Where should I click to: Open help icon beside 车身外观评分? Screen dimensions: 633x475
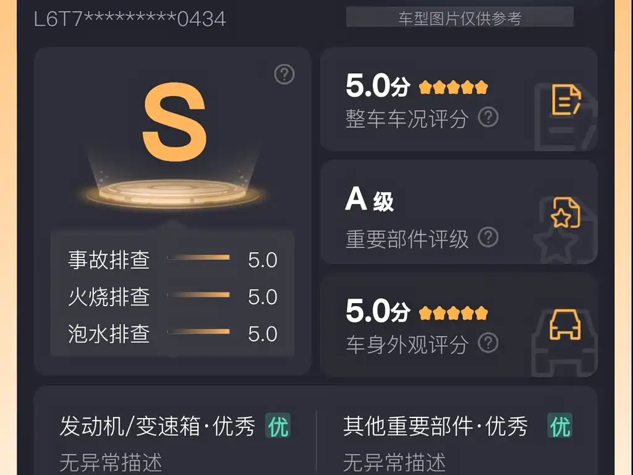[x=488, y=343]
